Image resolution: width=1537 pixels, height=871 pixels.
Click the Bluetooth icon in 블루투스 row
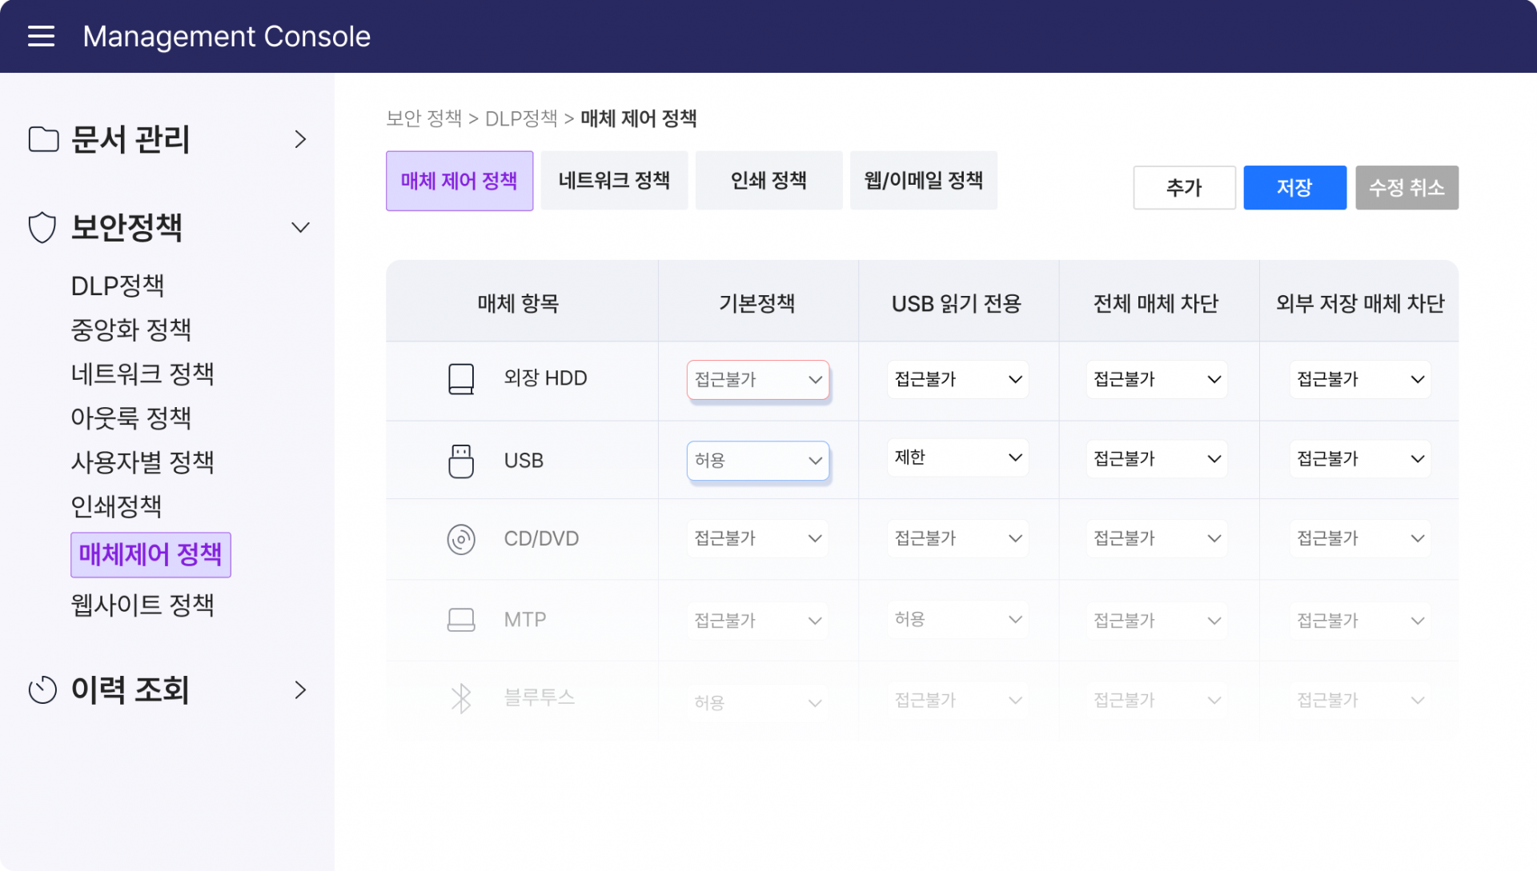point(460,698)
